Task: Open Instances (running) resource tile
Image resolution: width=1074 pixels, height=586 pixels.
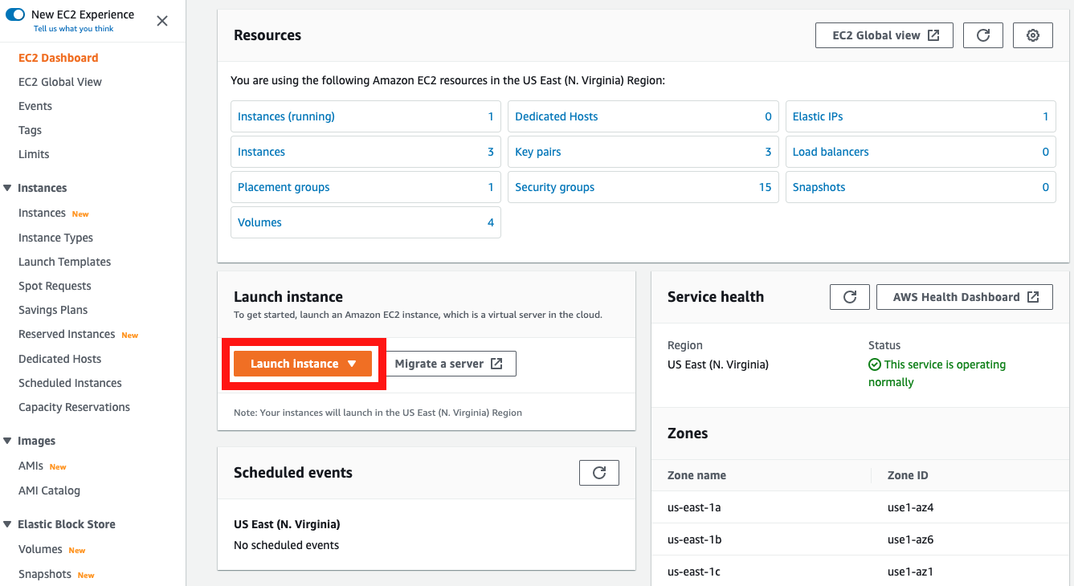Action: [365, 116]
